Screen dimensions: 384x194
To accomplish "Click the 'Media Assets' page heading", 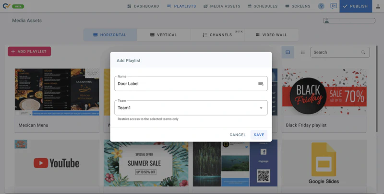I will [27, 21].
